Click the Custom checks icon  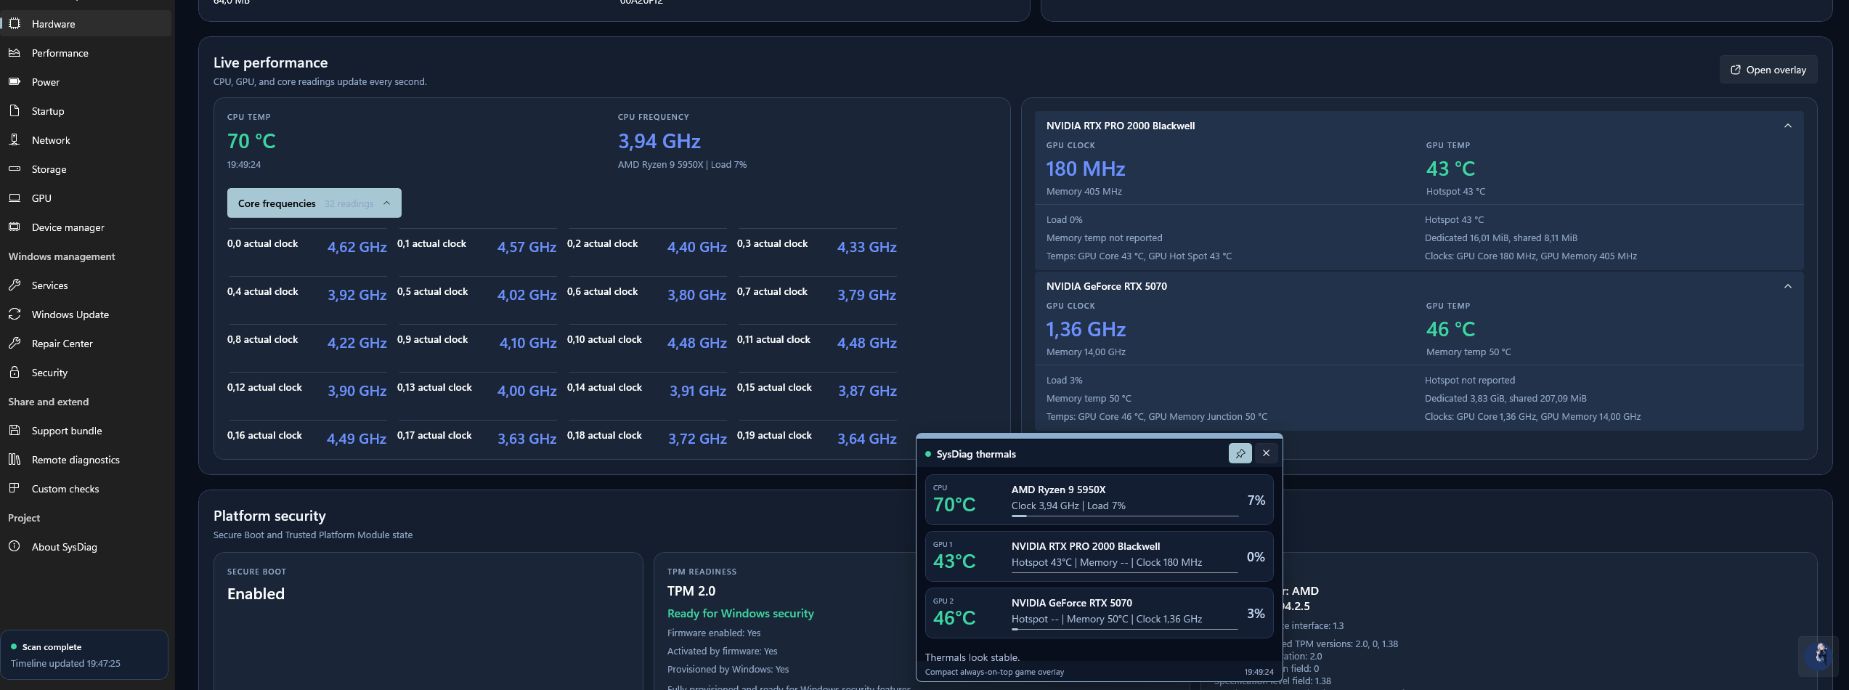[x=15, y=488]
